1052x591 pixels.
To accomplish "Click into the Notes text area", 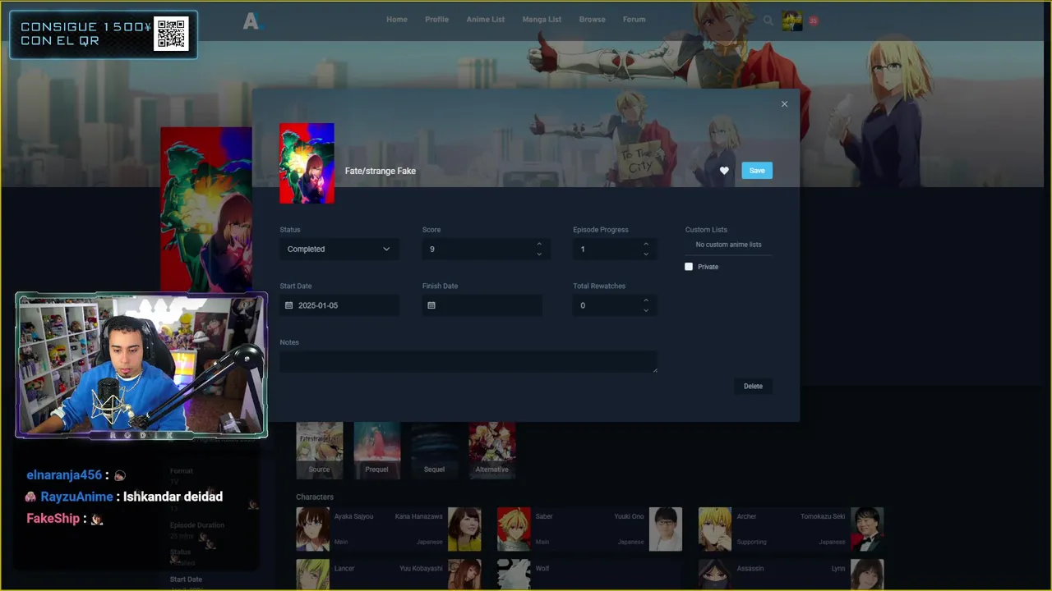I will click(x=468, y=362).
